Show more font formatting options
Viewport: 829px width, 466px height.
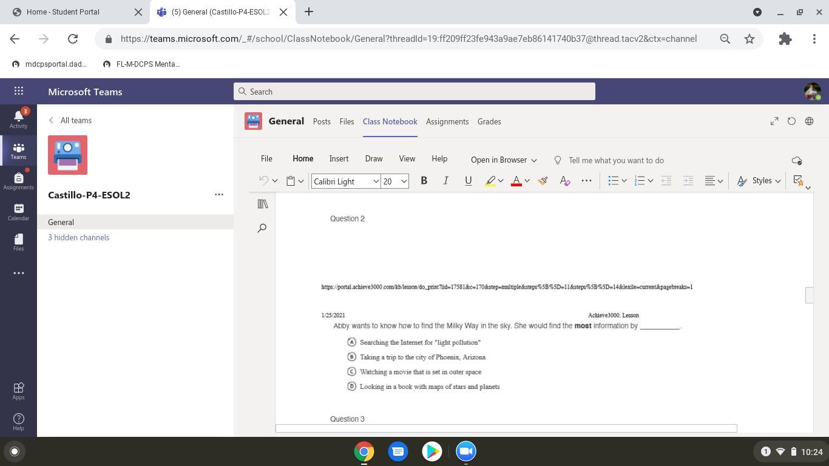pyautogui.click(x=586, y=181)
